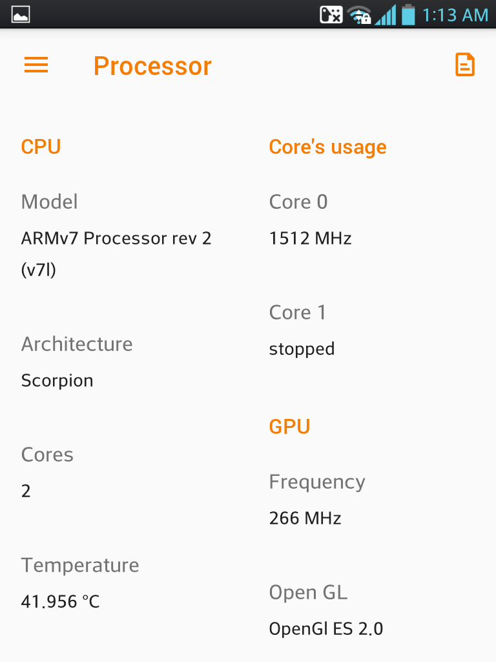Tap the Wi-Fi status icon
496x662 pixels.
[x=359, y=16]
